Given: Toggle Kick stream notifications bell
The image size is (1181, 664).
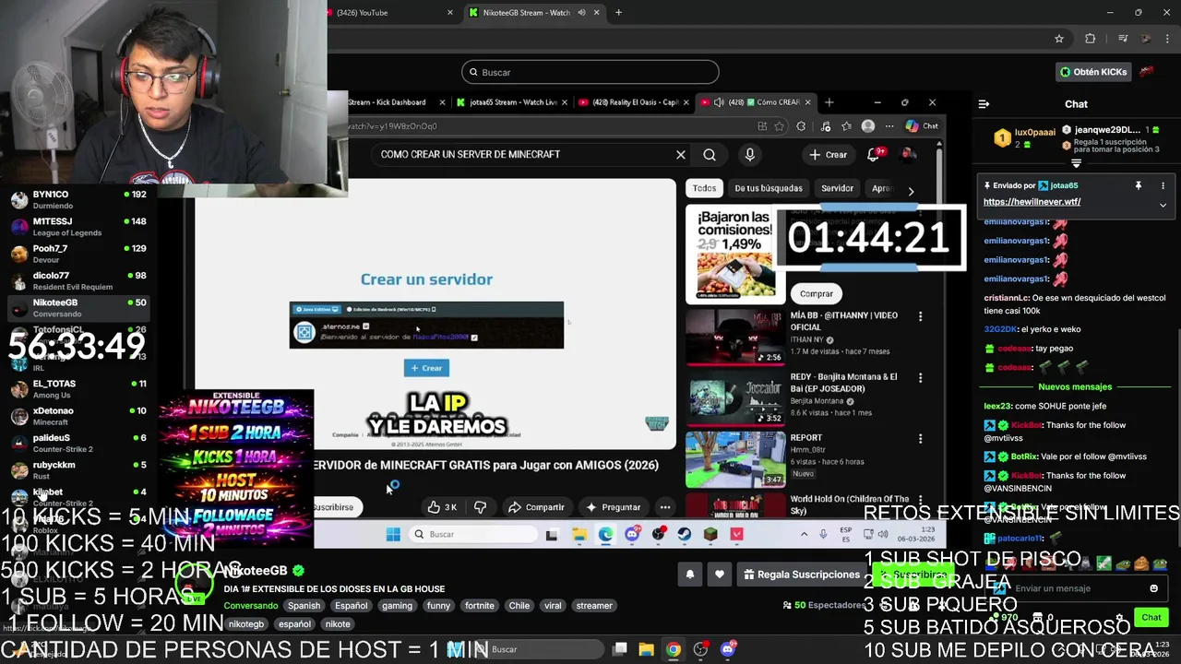Looking at the screenshot, I should coord(689,575).
